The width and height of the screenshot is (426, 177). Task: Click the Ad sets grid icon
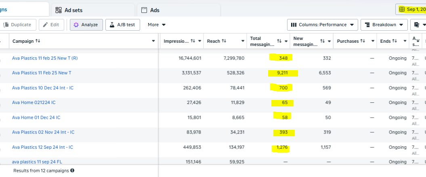[x=59, y=10]
